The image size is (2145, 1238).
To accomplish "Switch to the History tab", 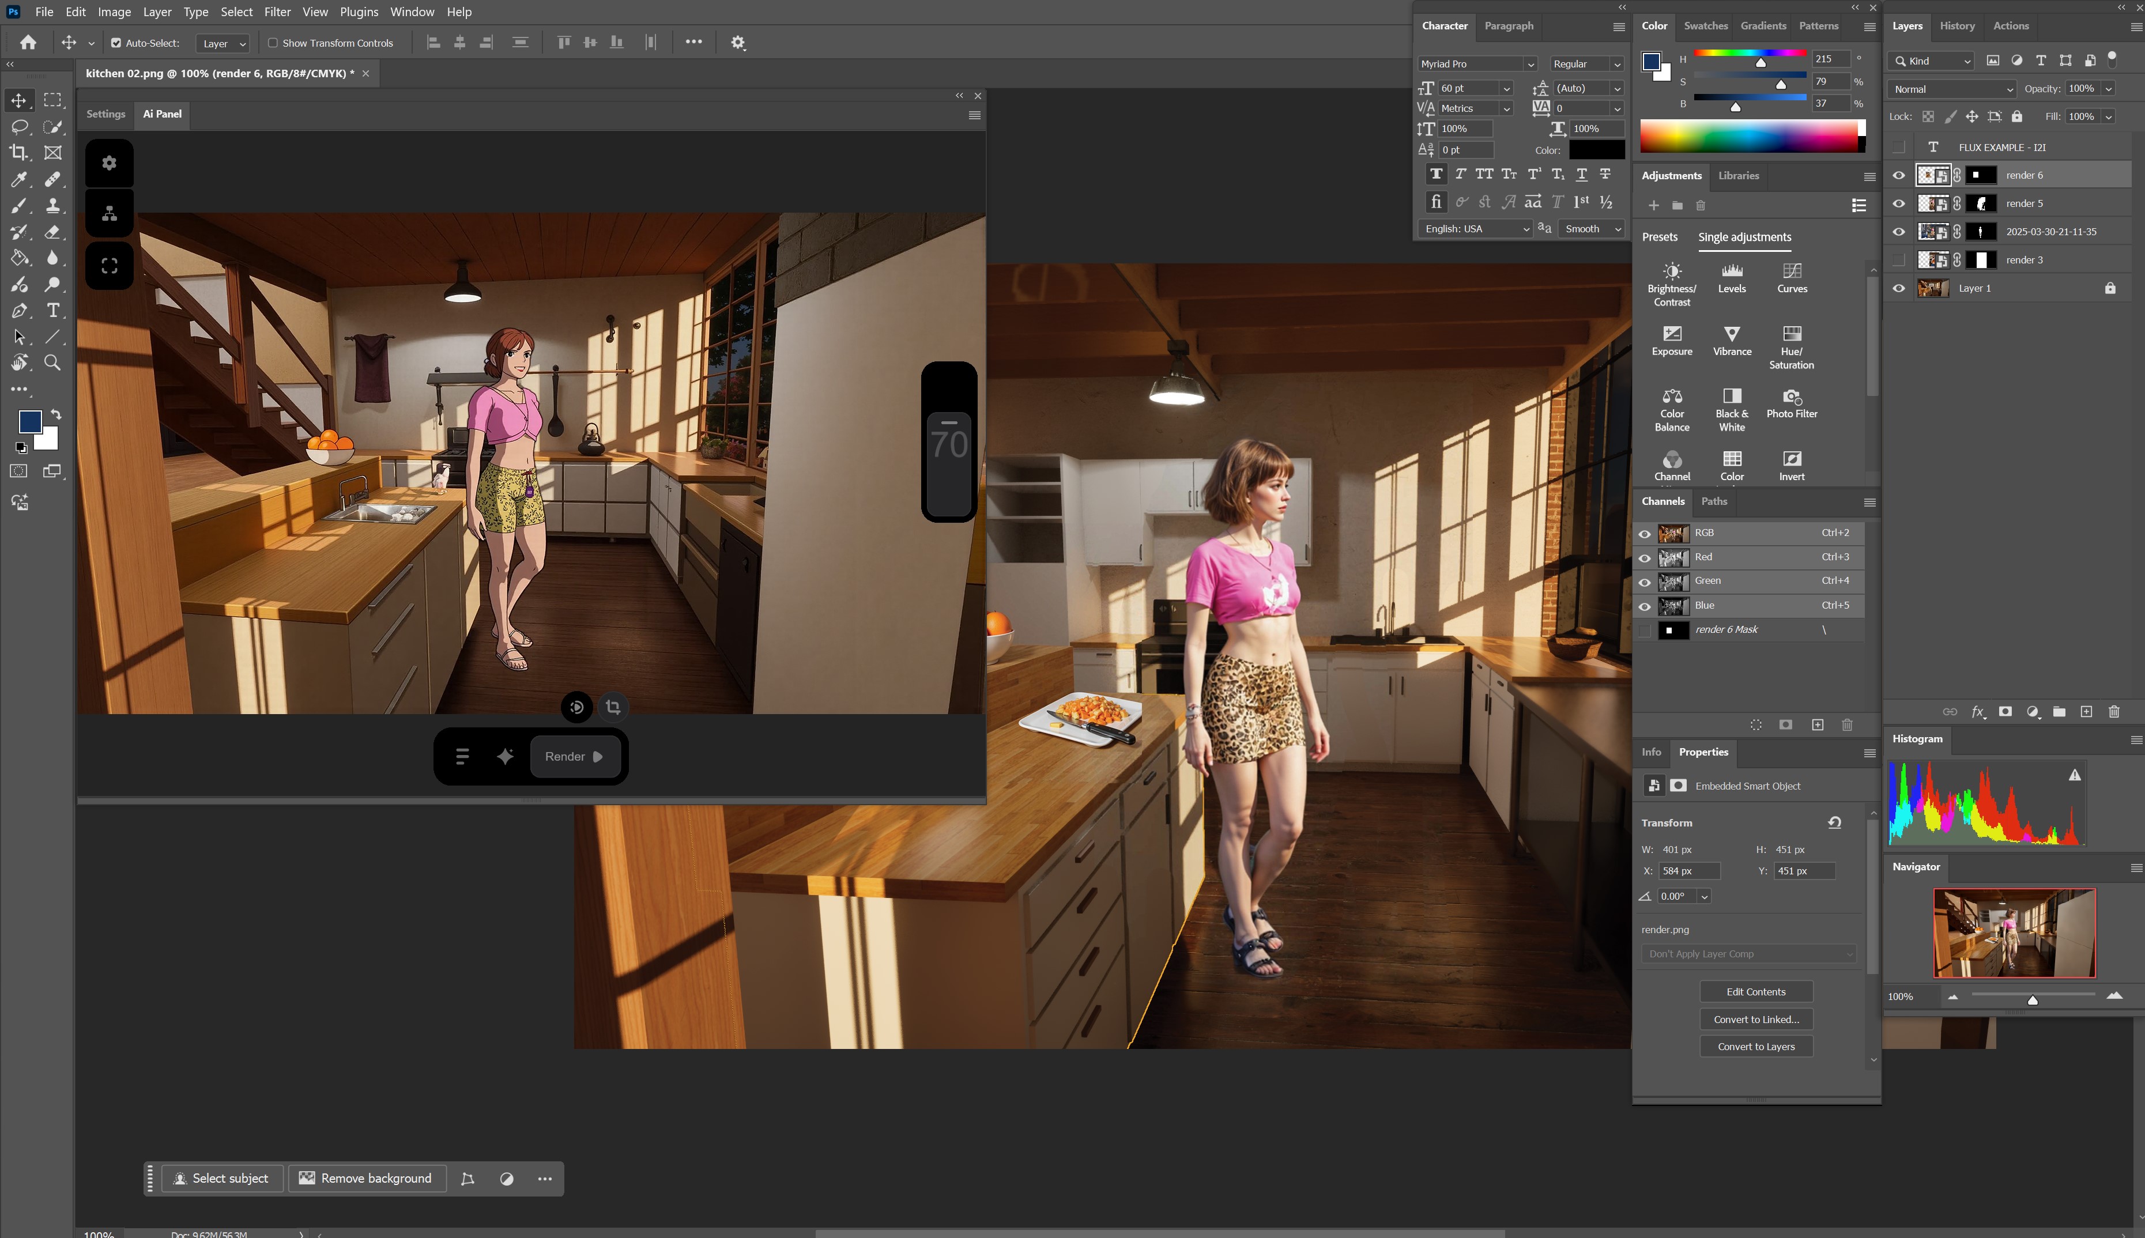I will click(x=1956, y=25).
